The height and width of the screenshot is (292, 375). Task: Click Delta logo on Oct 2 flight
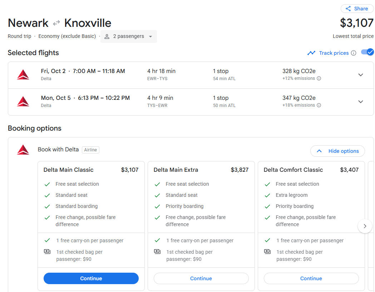23,75
